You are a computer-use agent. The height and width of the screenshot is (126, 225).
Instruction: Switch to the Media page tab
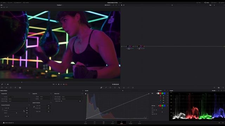[85, 122]
